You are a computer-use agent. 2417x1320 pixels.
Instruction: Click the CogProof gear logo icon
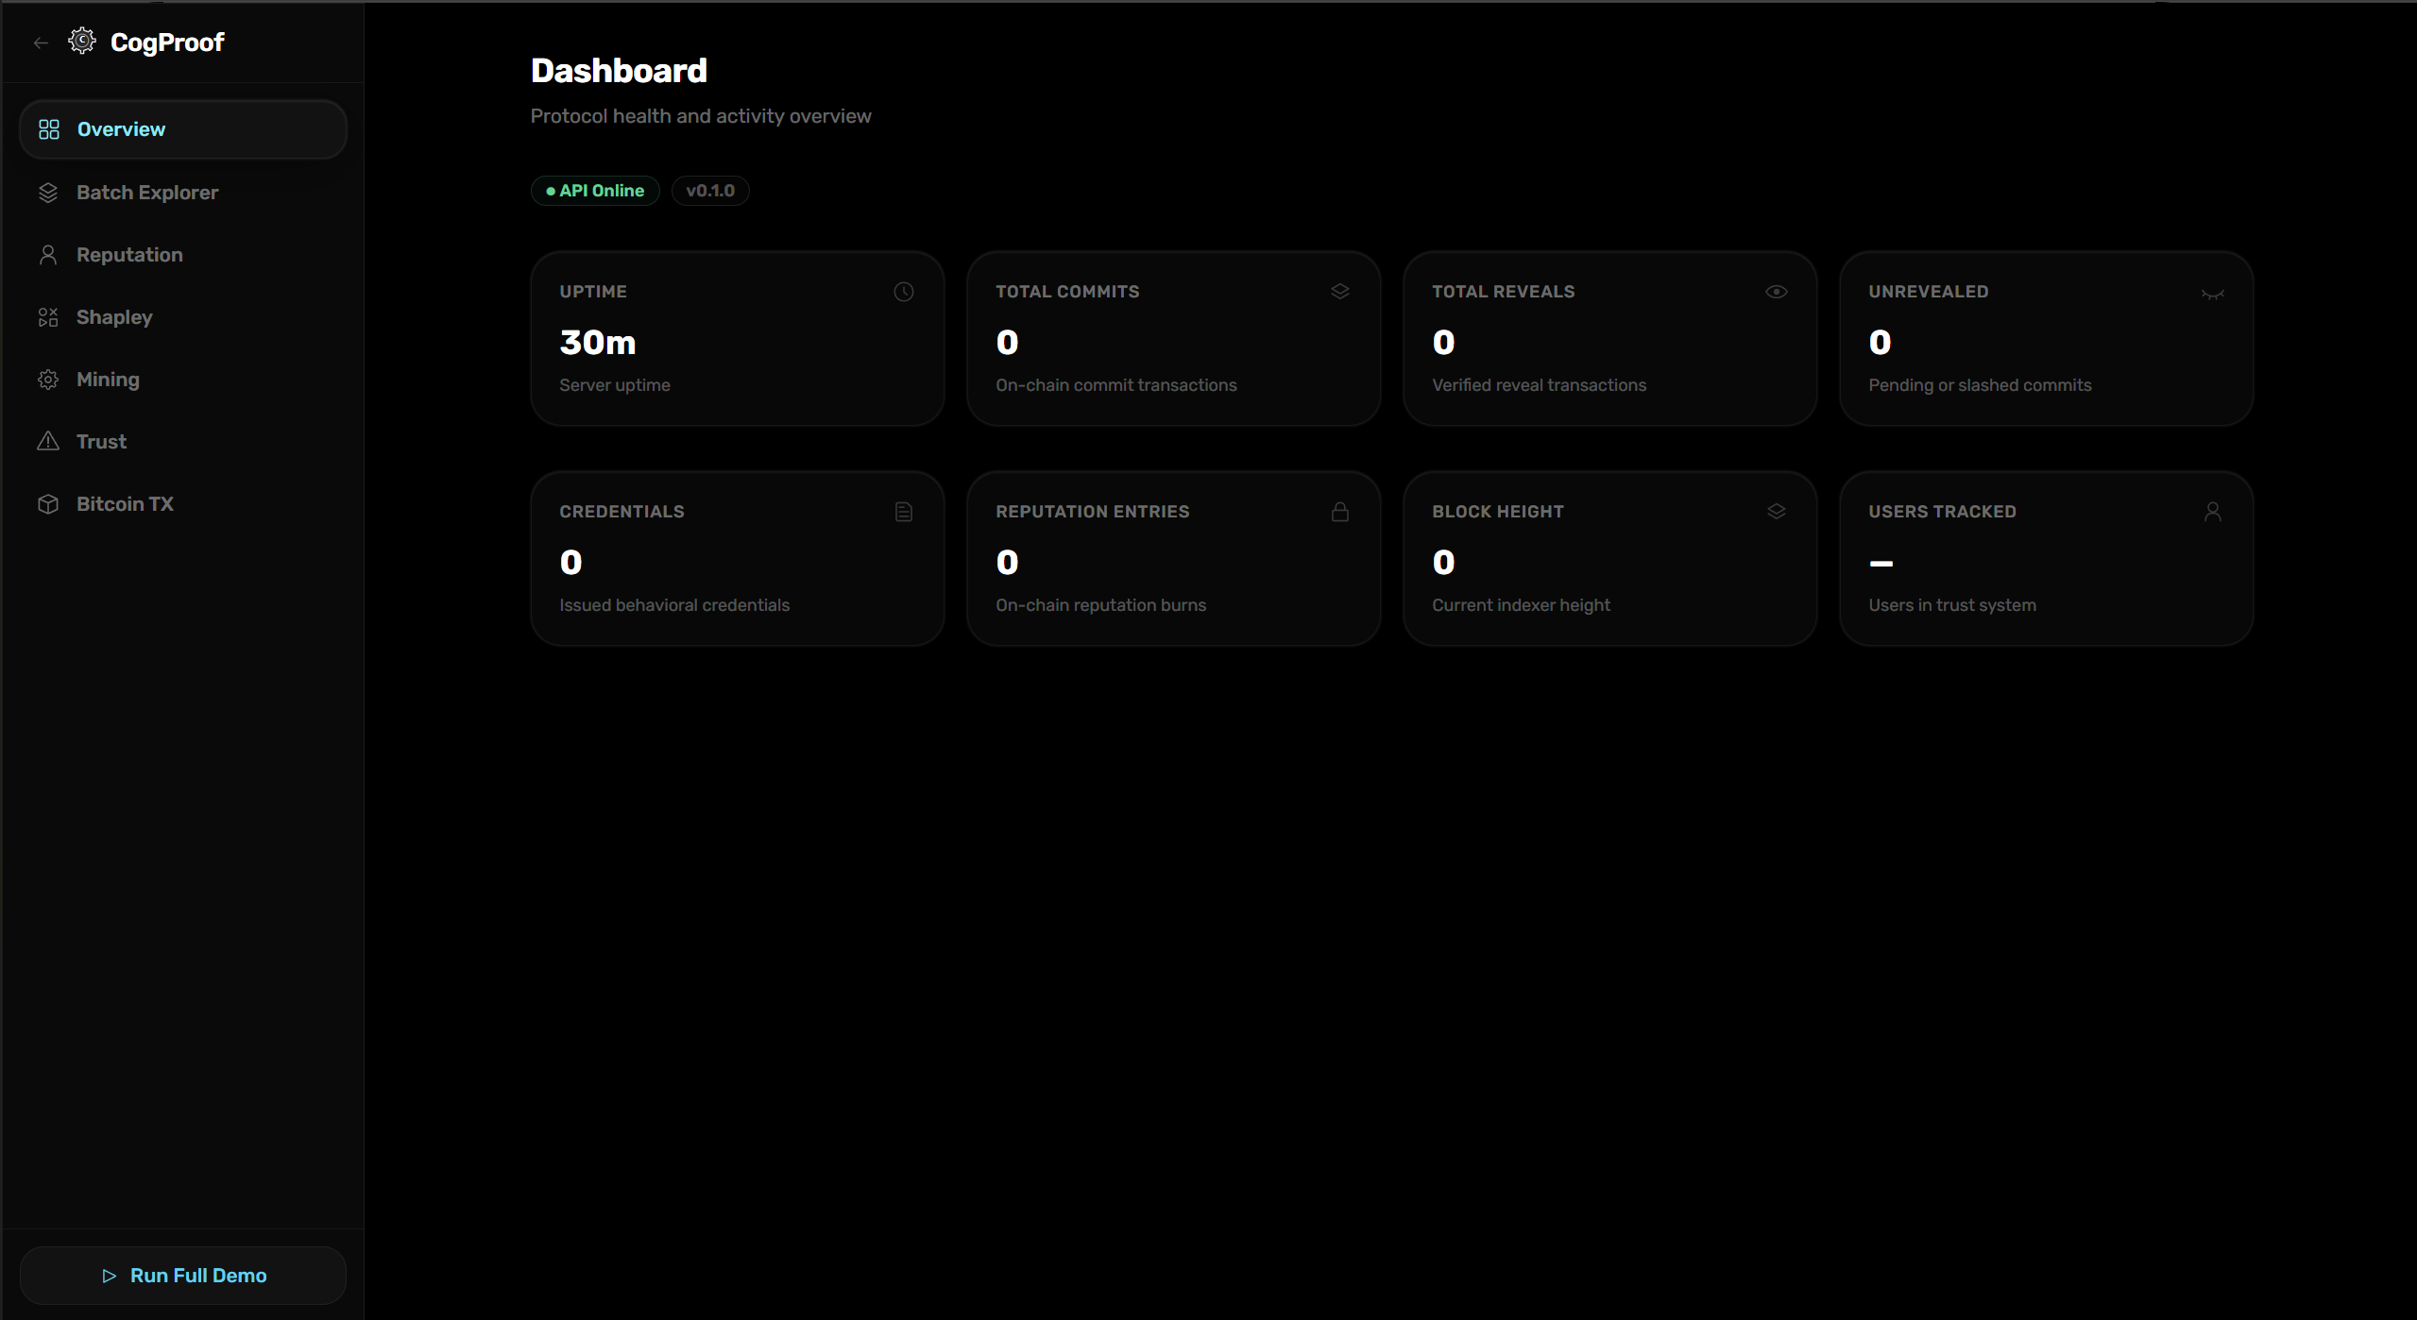point(82,41)
